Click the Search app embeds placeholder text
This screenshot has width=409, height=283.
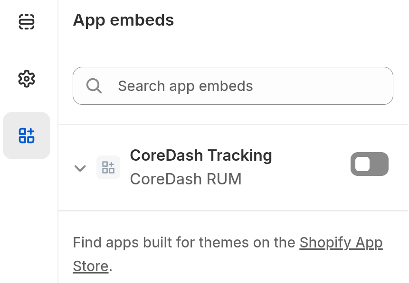point(185,86)
